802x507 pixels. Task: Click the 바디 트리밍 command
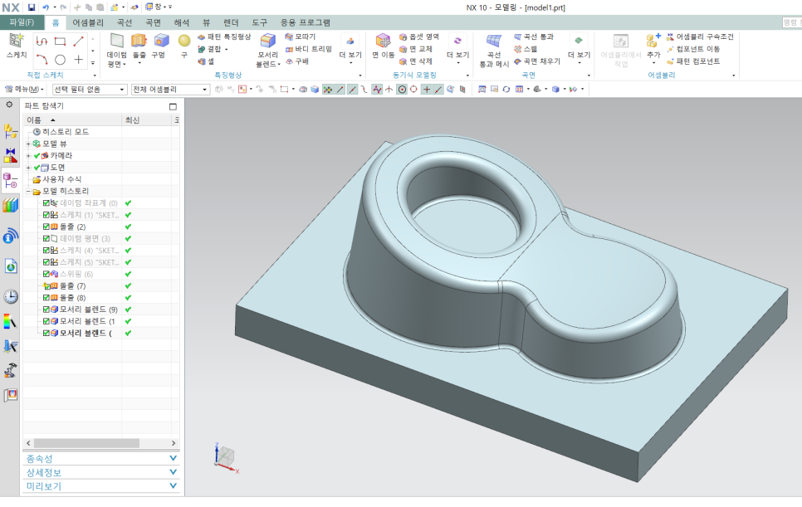[308, 49]
